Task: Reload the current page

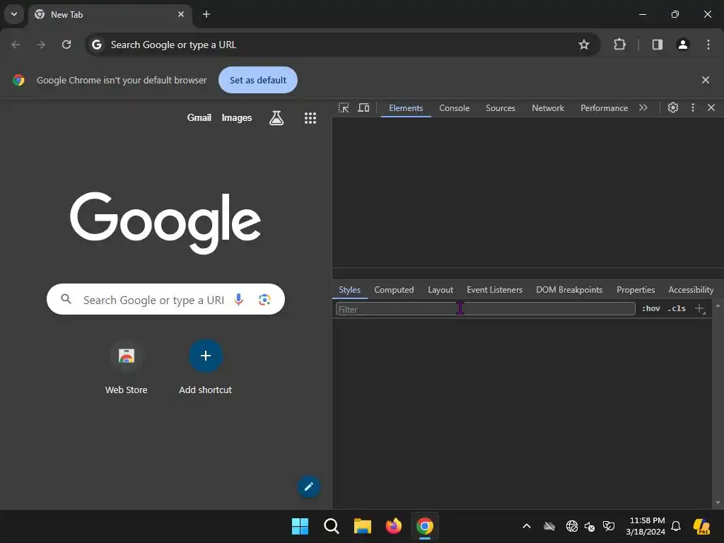Action: [x=66, y=45]
